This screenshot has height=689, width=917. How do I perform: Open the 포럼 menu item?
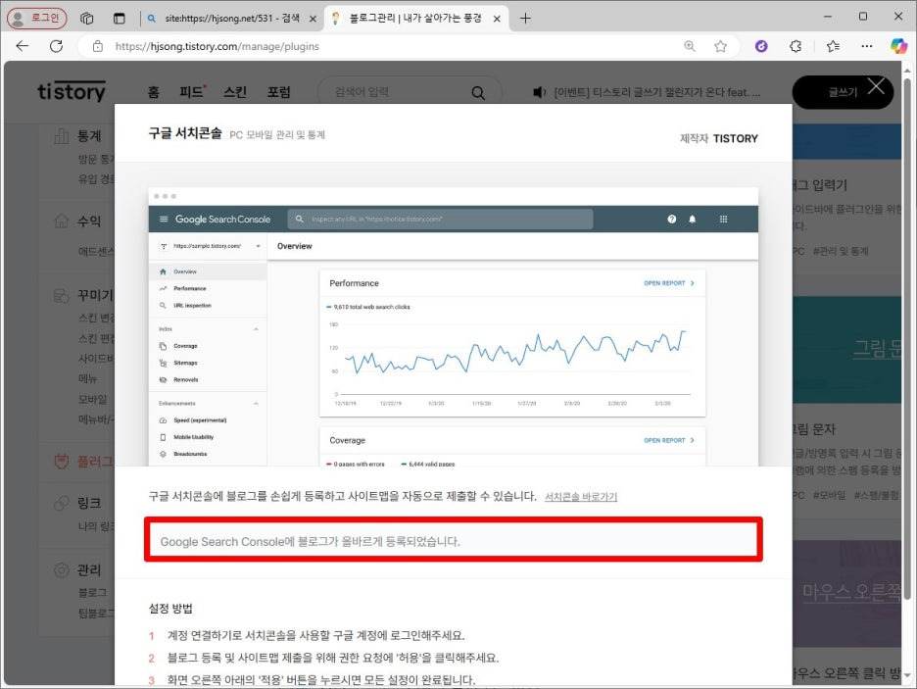(x=279, y=92)
